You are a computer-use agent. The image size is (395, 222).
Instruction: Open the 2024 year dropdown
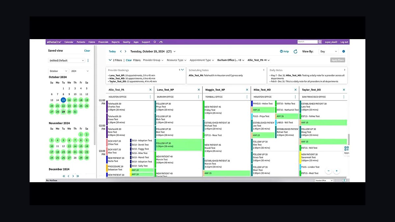(80, 71)
